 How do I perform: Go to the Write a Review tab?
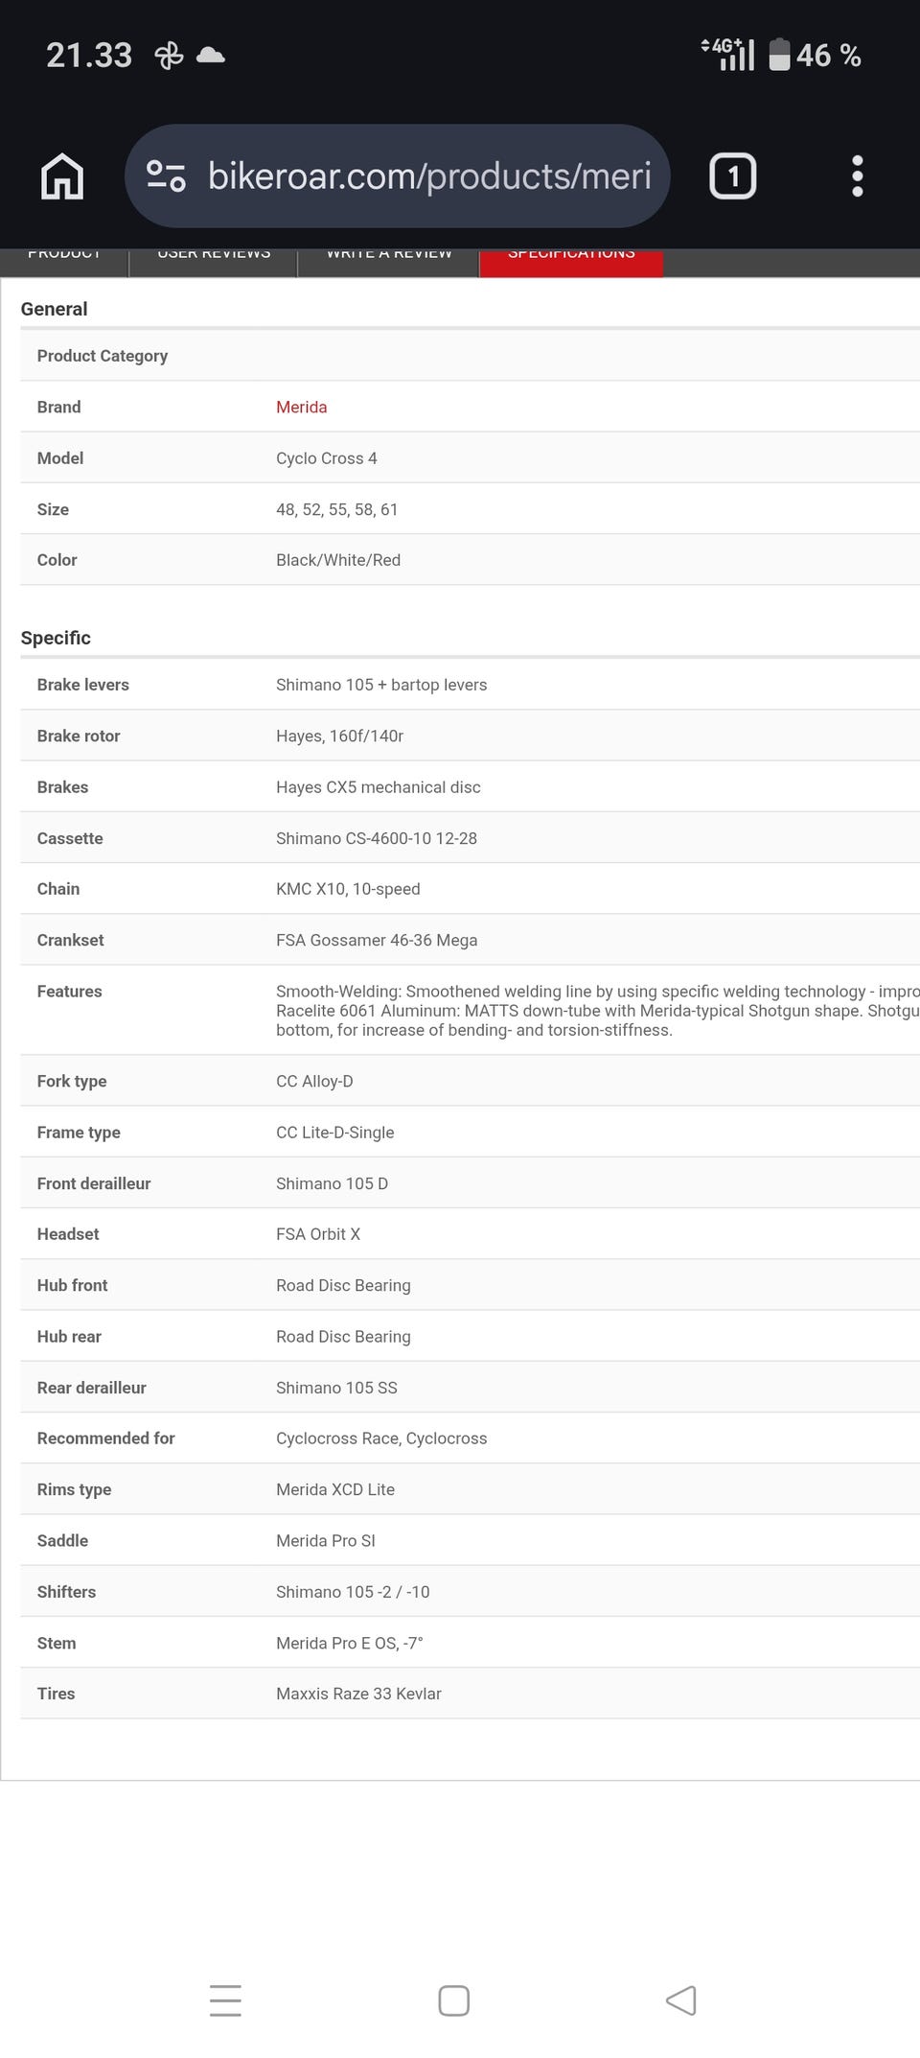[x=388, y=259]
